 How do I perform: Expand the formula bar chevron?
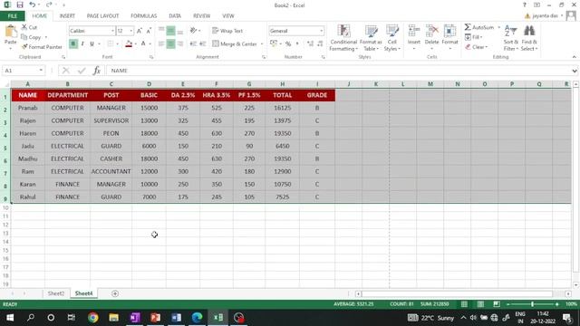coord(574,71)
